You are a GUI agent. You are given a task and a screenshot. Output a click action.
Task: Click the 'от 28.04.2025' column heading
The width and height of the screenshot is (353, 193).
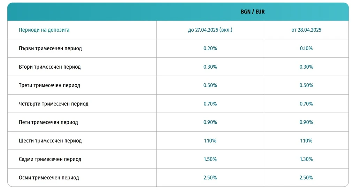tap(306, 30)
